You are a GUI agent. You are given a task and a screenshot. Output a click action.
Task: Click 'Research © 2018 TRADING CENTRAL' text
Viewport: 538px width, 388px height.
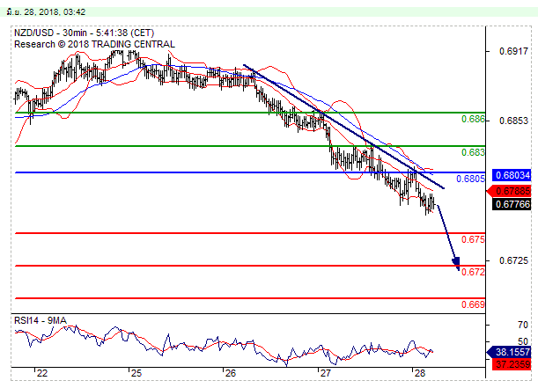click(x=95, y=44)
